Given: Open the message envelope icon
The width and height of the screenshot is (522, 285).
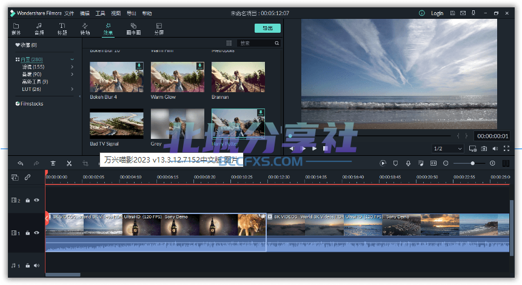Looking at the screenshot, I should [x=463, y=13].
